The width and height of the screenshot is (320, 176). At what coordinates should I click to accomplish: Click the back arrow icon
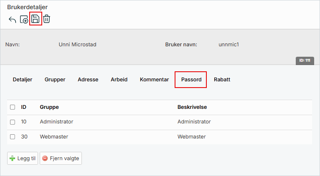[x=13, y=20]
